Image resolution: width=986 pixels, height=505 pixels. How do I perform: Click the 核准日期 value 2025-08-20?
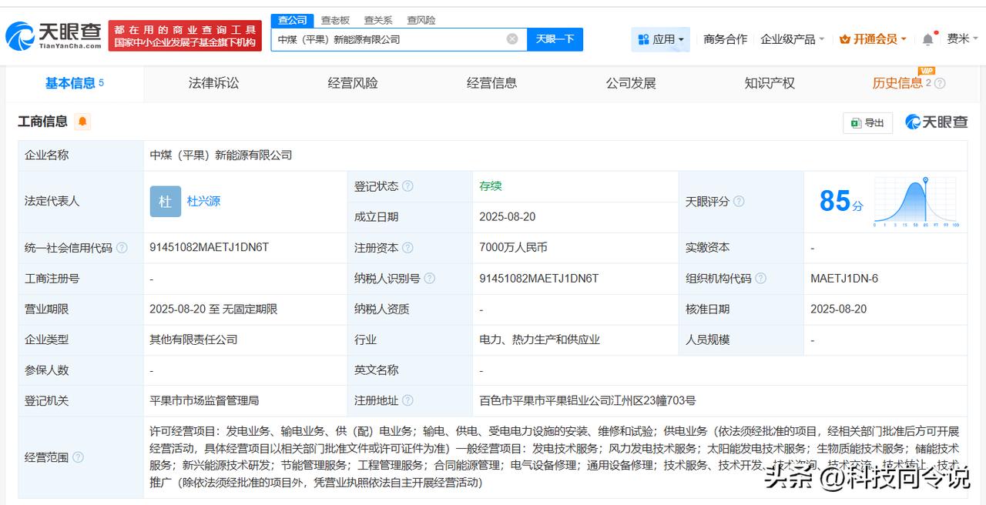click(x=838, y=309)
